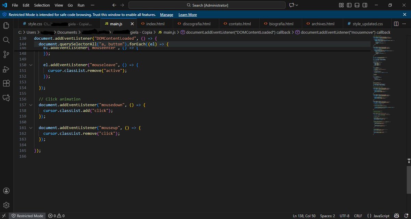
Task: Change indentation via Spaces: 2
Action: [328, 216]
